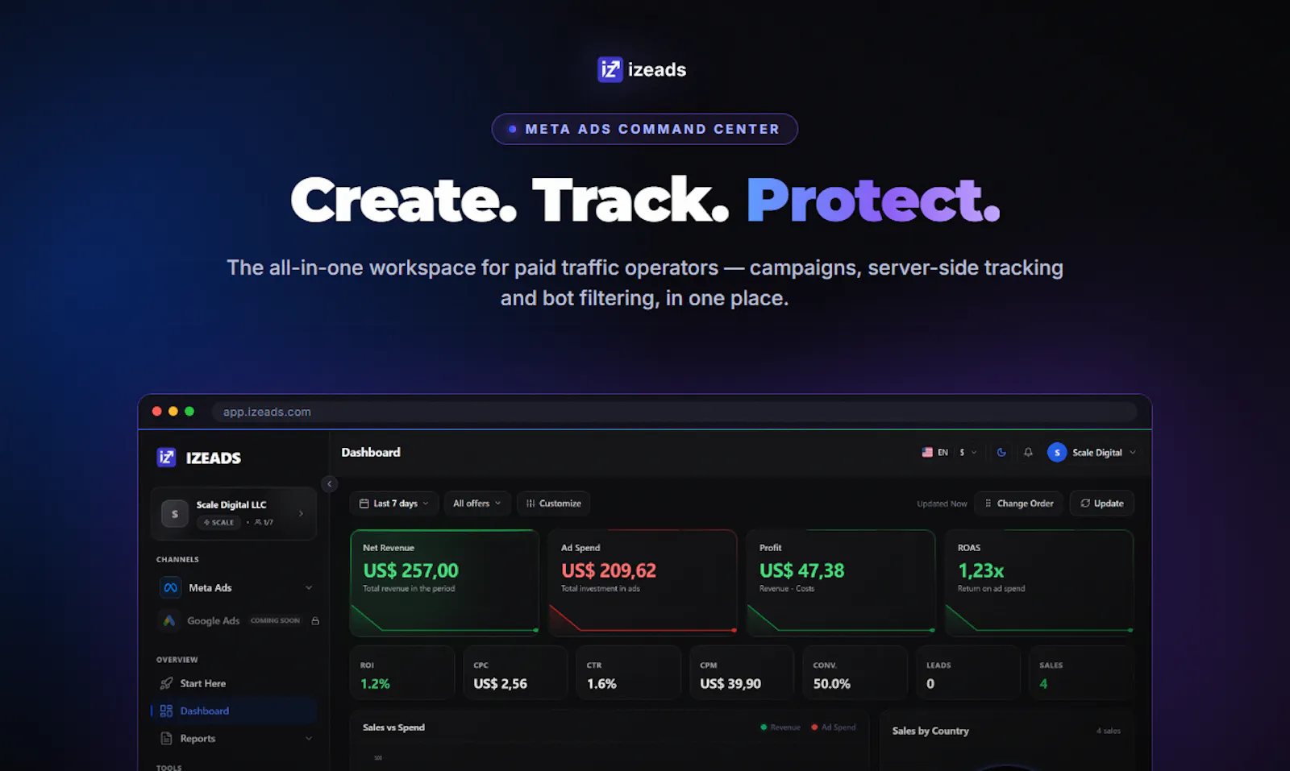Click the Customize button
Viewport: 1290px width, 771px height.
pyautogui.click(x=553, y=504)
